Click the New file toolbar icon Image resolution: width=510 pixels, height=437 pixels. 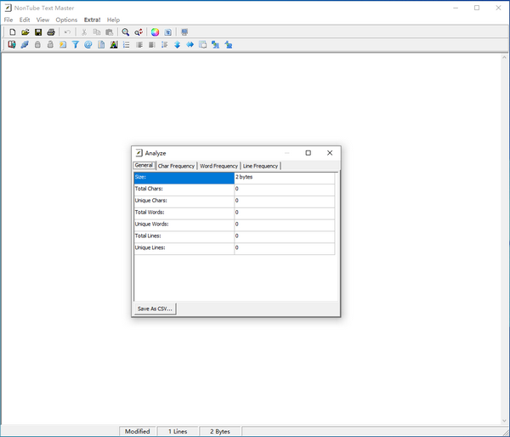[x=13, y=32]
